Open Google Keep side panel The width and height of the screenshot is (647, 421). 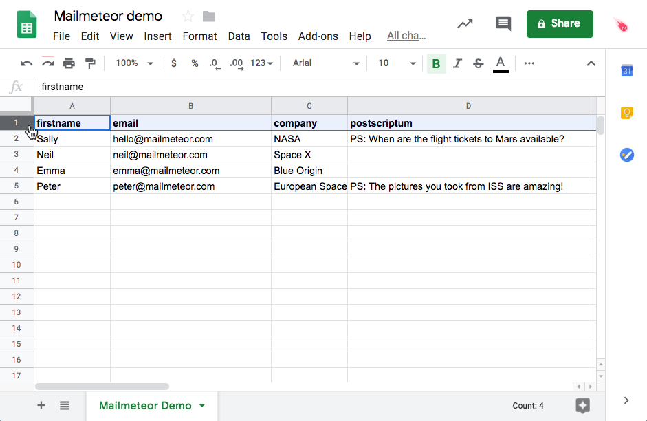[627, 113]
